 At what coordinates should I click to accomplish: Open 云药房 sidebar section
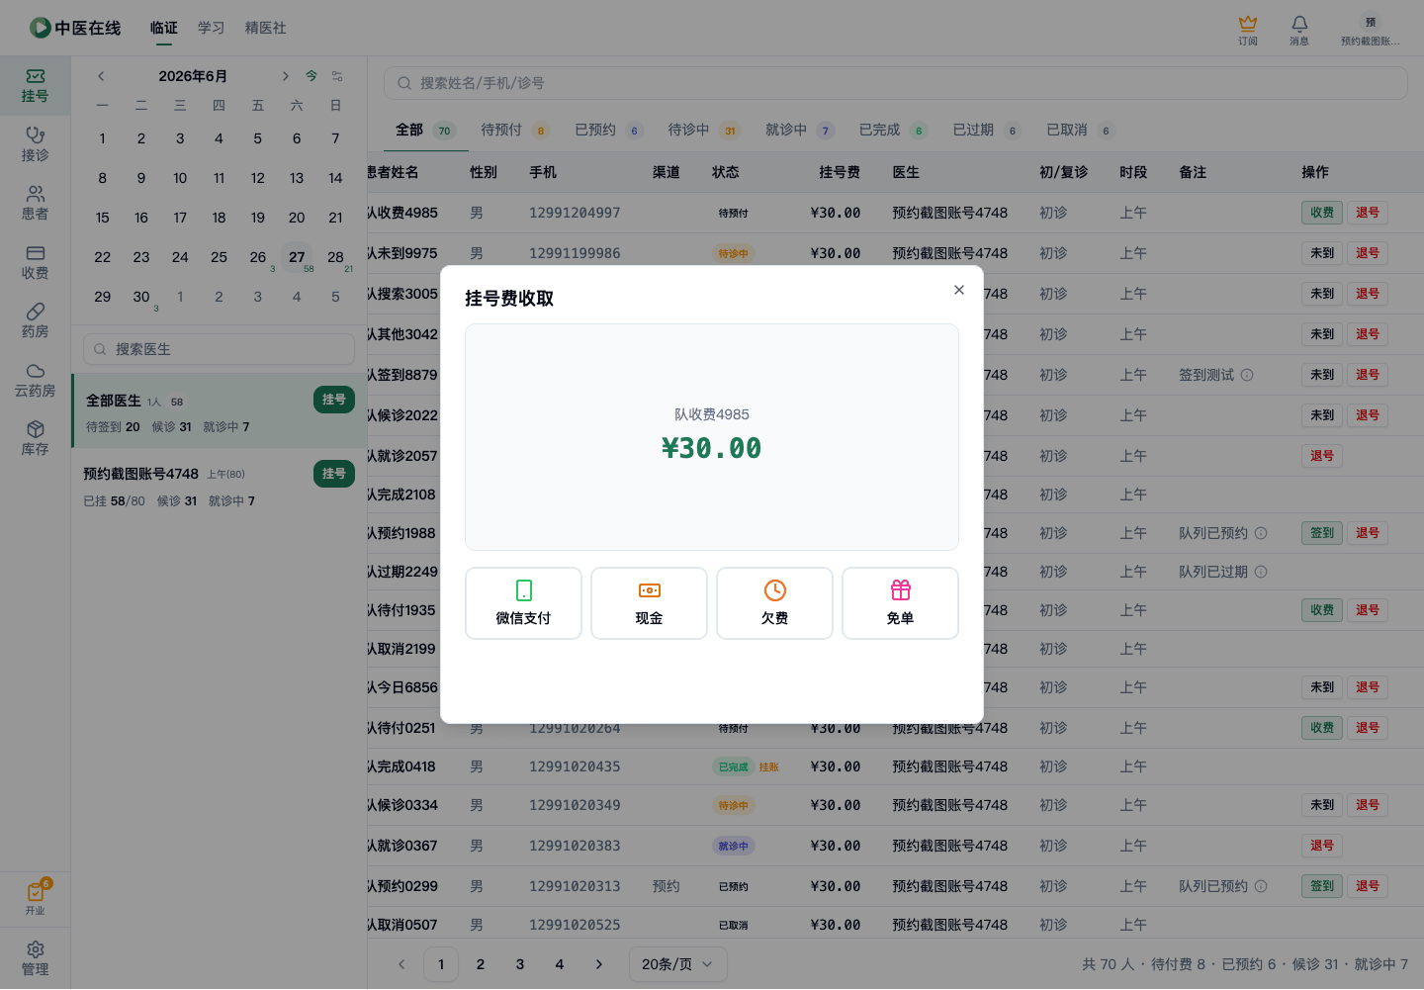35,380
